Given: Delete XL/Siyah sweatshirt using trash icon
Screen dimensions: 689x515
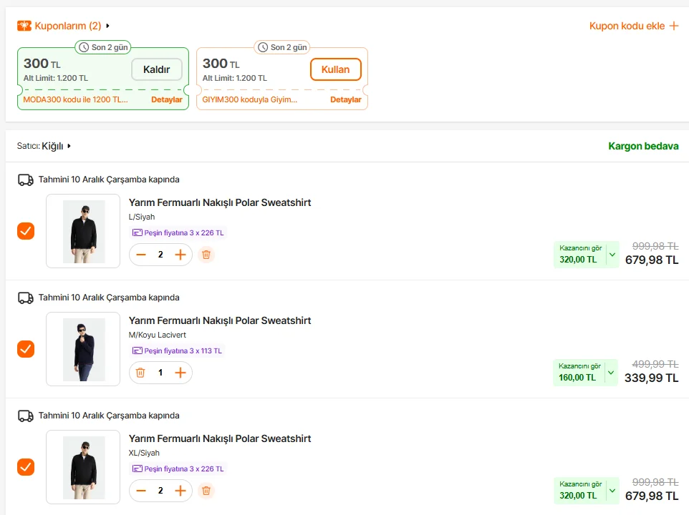Looking at the screenshot, I should click(x=206, y=491).
